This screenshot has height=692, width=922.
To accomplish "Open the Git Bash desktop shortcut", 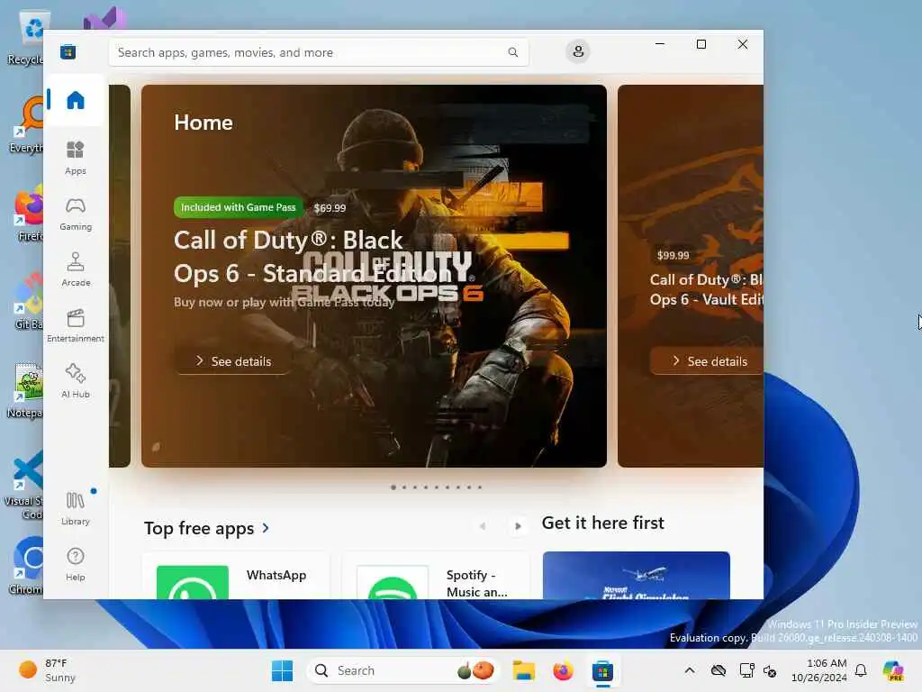I will (27, 301).
